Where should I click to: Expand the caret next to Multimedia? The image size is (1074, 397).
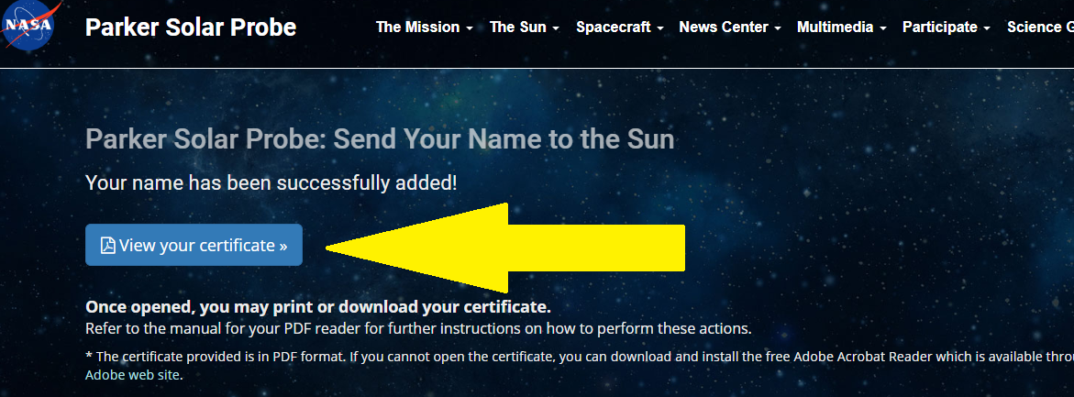(x=883, y=28)
